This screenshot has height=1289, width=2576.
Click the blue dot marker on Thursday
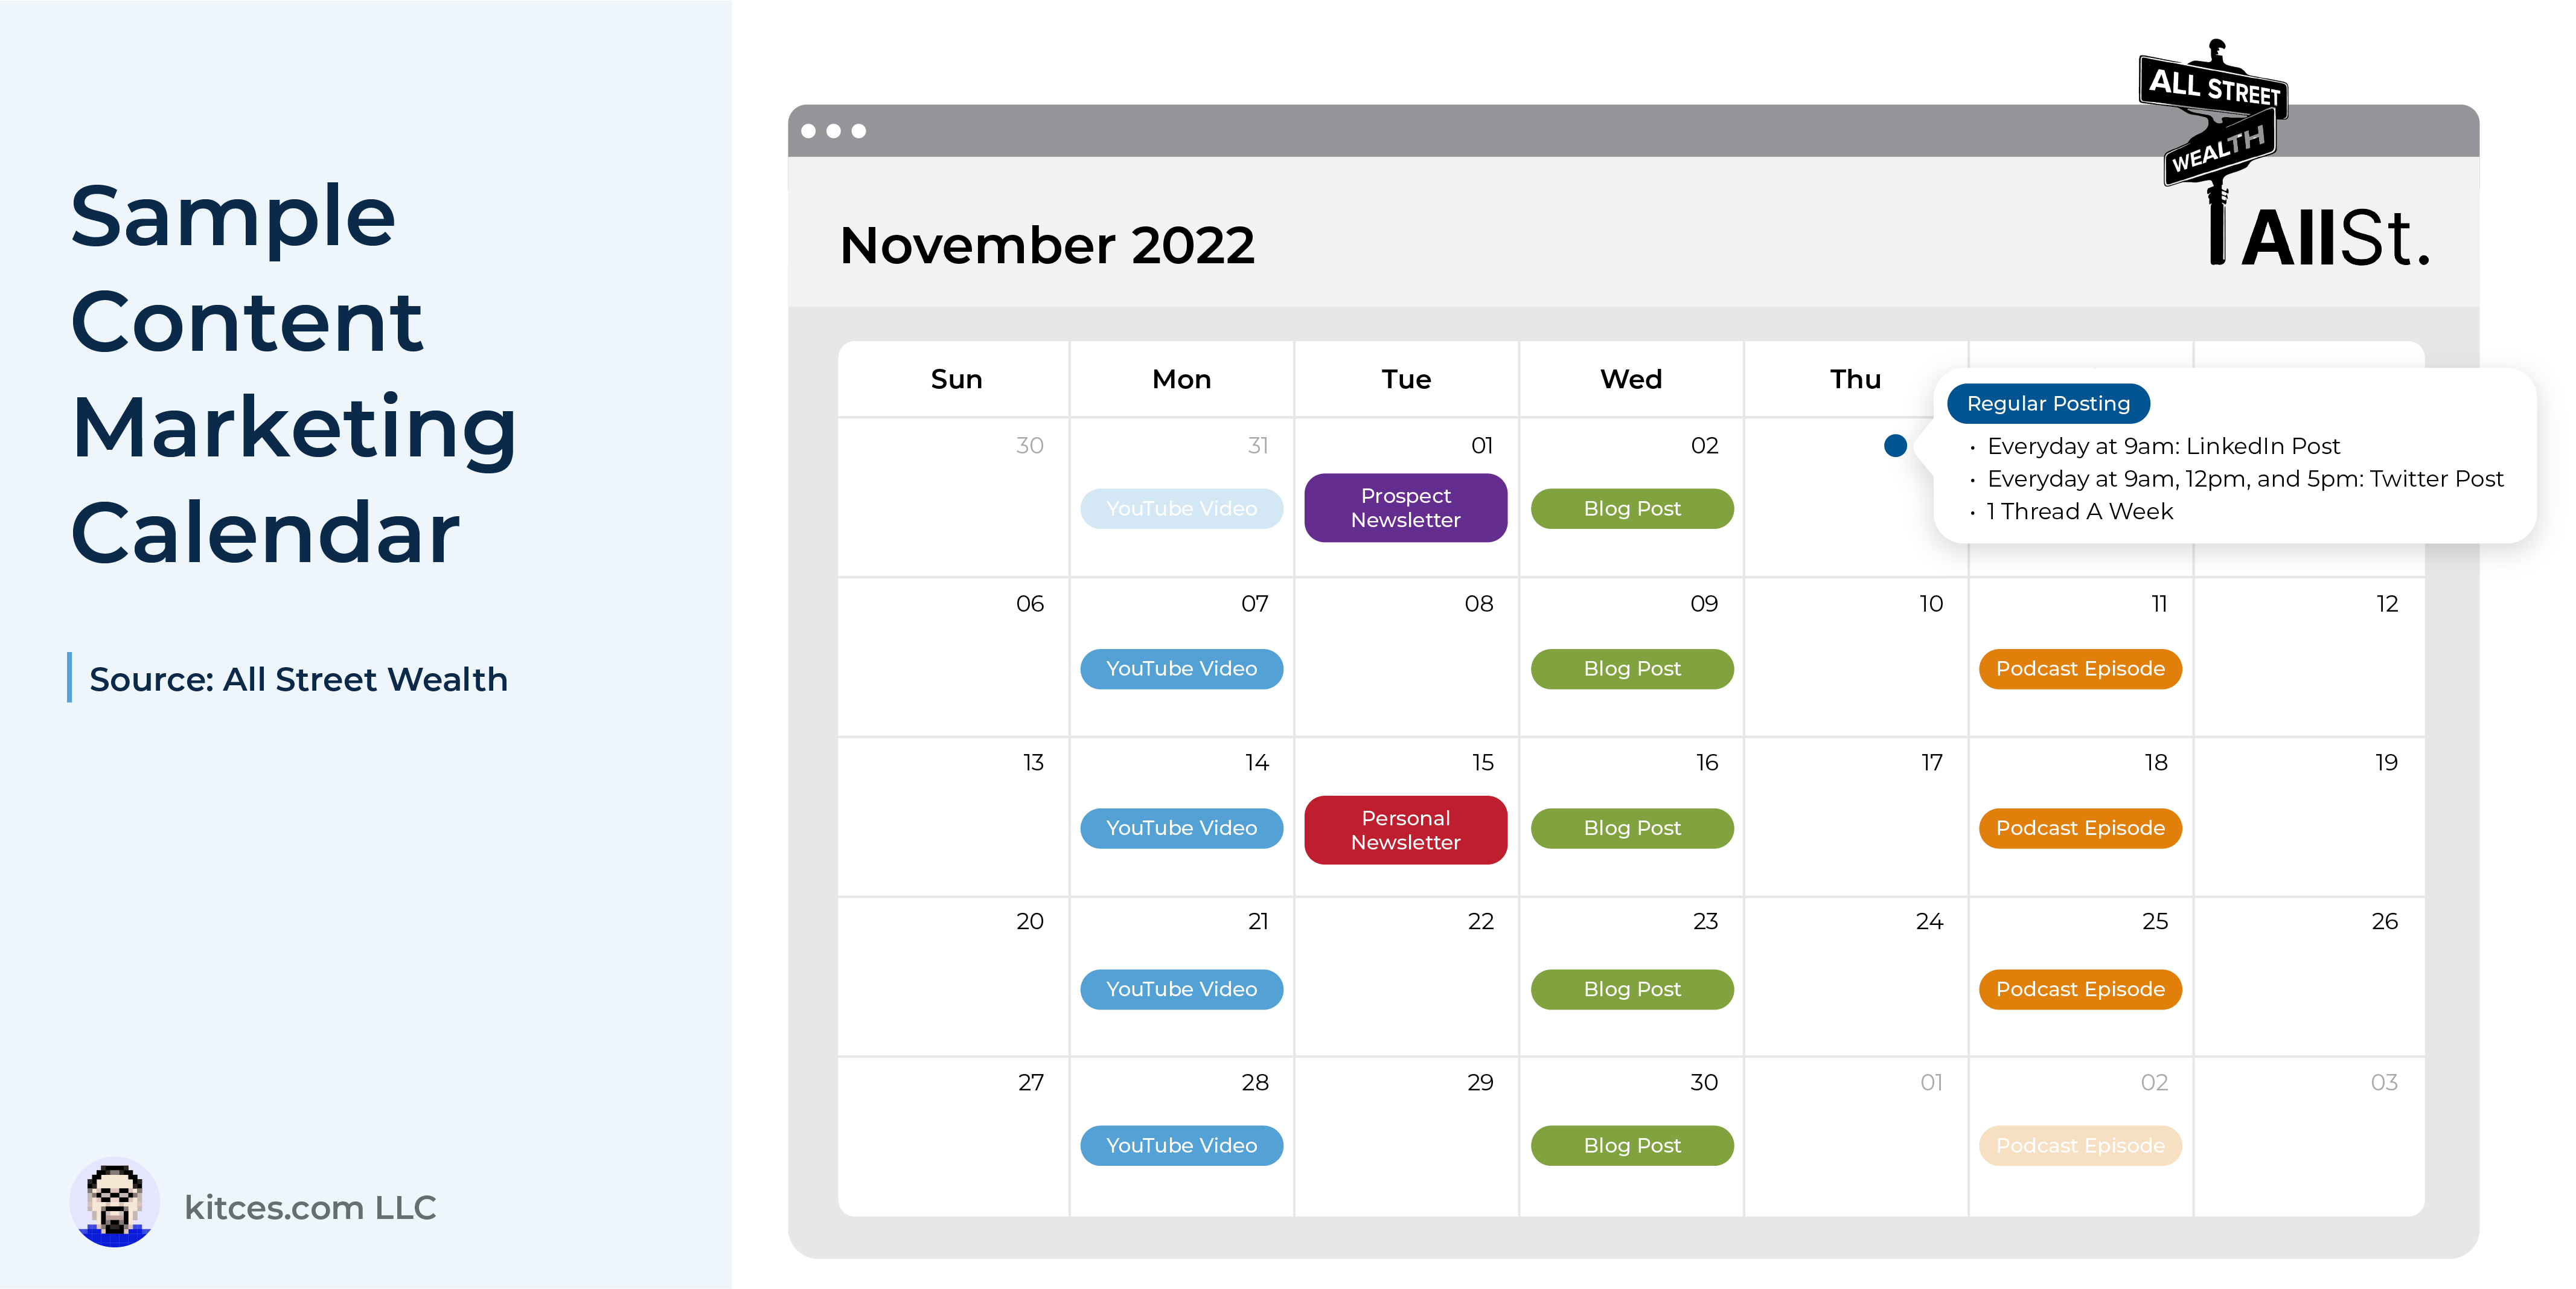click(x=1894, y=446)
